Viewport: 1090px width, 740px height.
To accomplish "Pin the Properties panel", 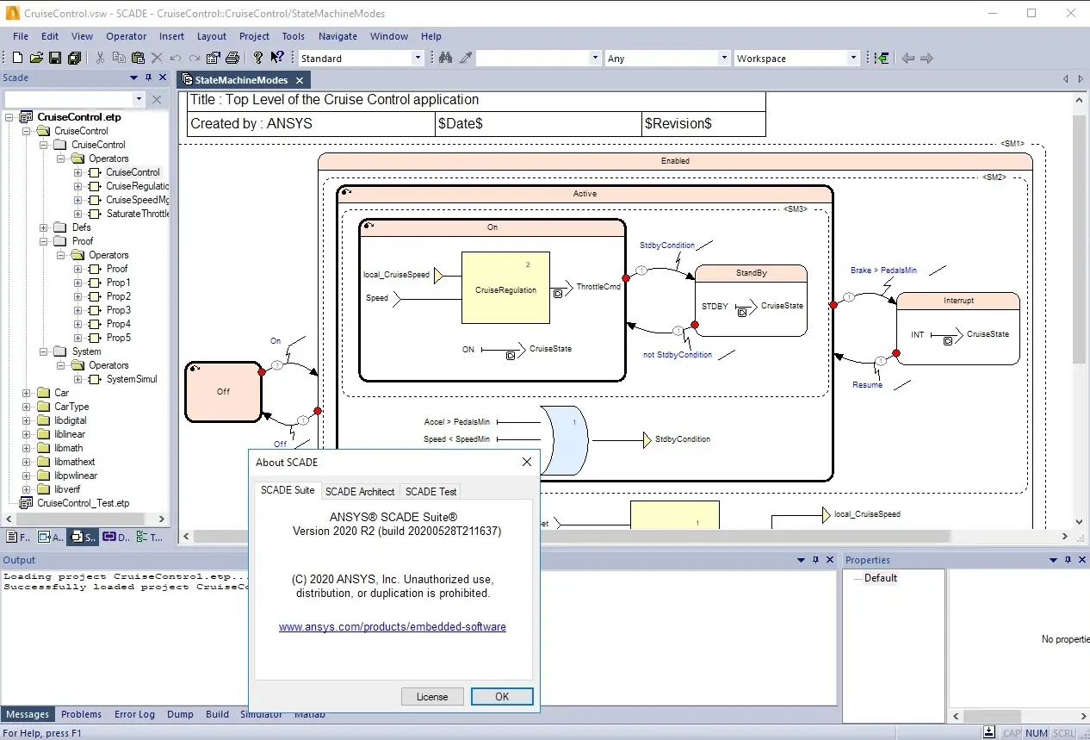I will click(1068, 560).
